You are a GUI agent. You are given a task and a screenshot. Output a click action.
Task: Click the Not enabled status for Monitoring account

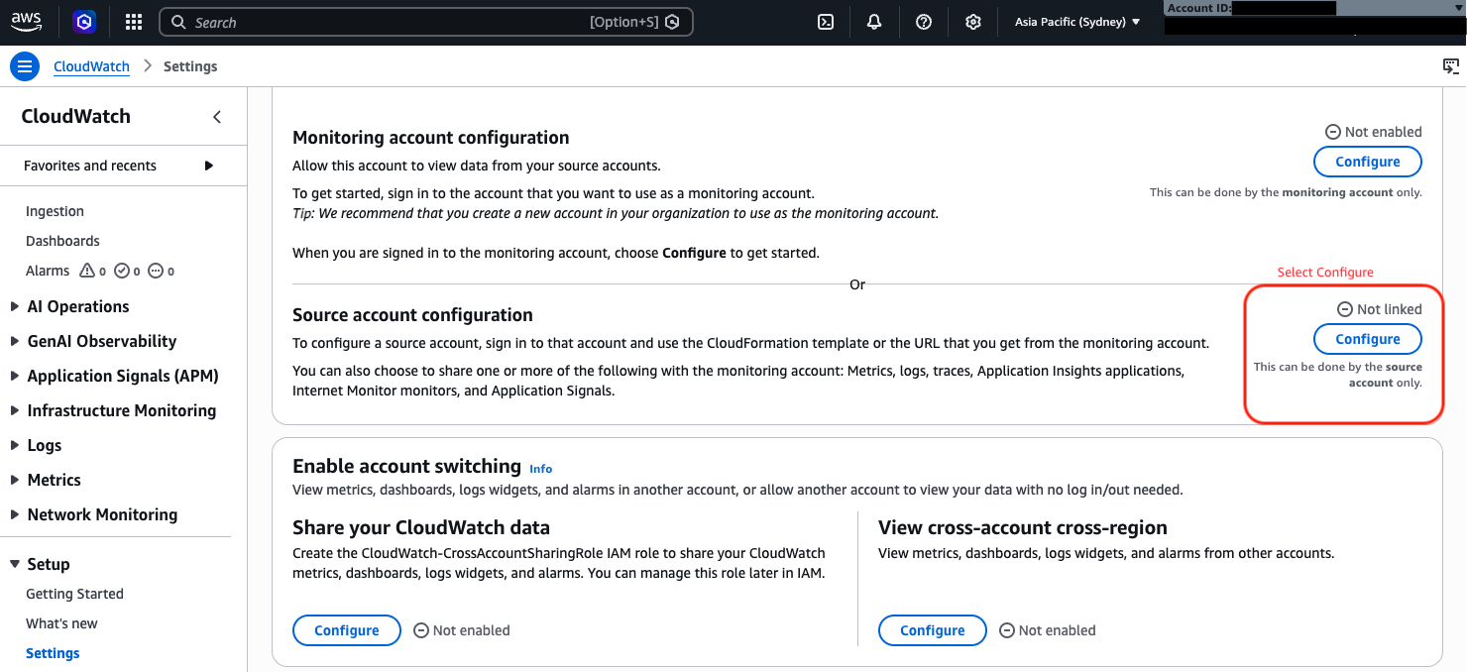coord(1374,132)
